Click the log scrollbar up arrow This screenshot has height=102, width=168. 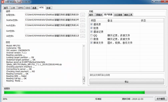point(84,46)
